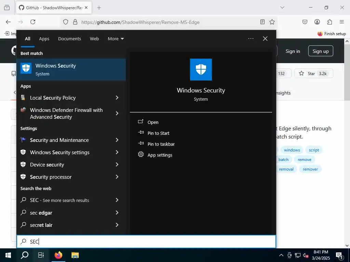Open the Pocket save icon
This screenshot has height=262, width=350.
305,22
